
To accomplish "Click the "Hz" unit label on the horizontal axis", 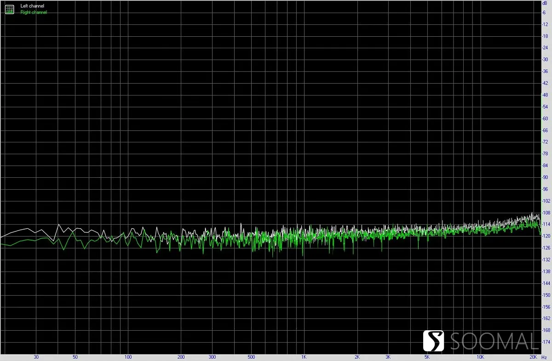I will [x=544, y=357].
